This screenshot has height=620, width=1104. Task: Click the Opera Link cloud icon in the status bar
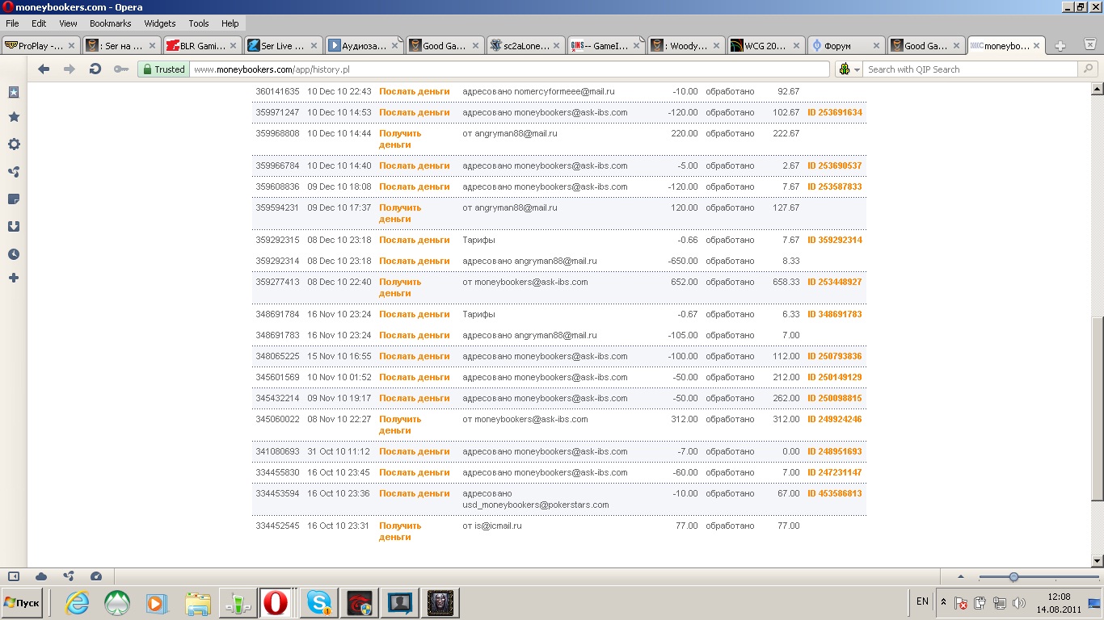[41, 576]
